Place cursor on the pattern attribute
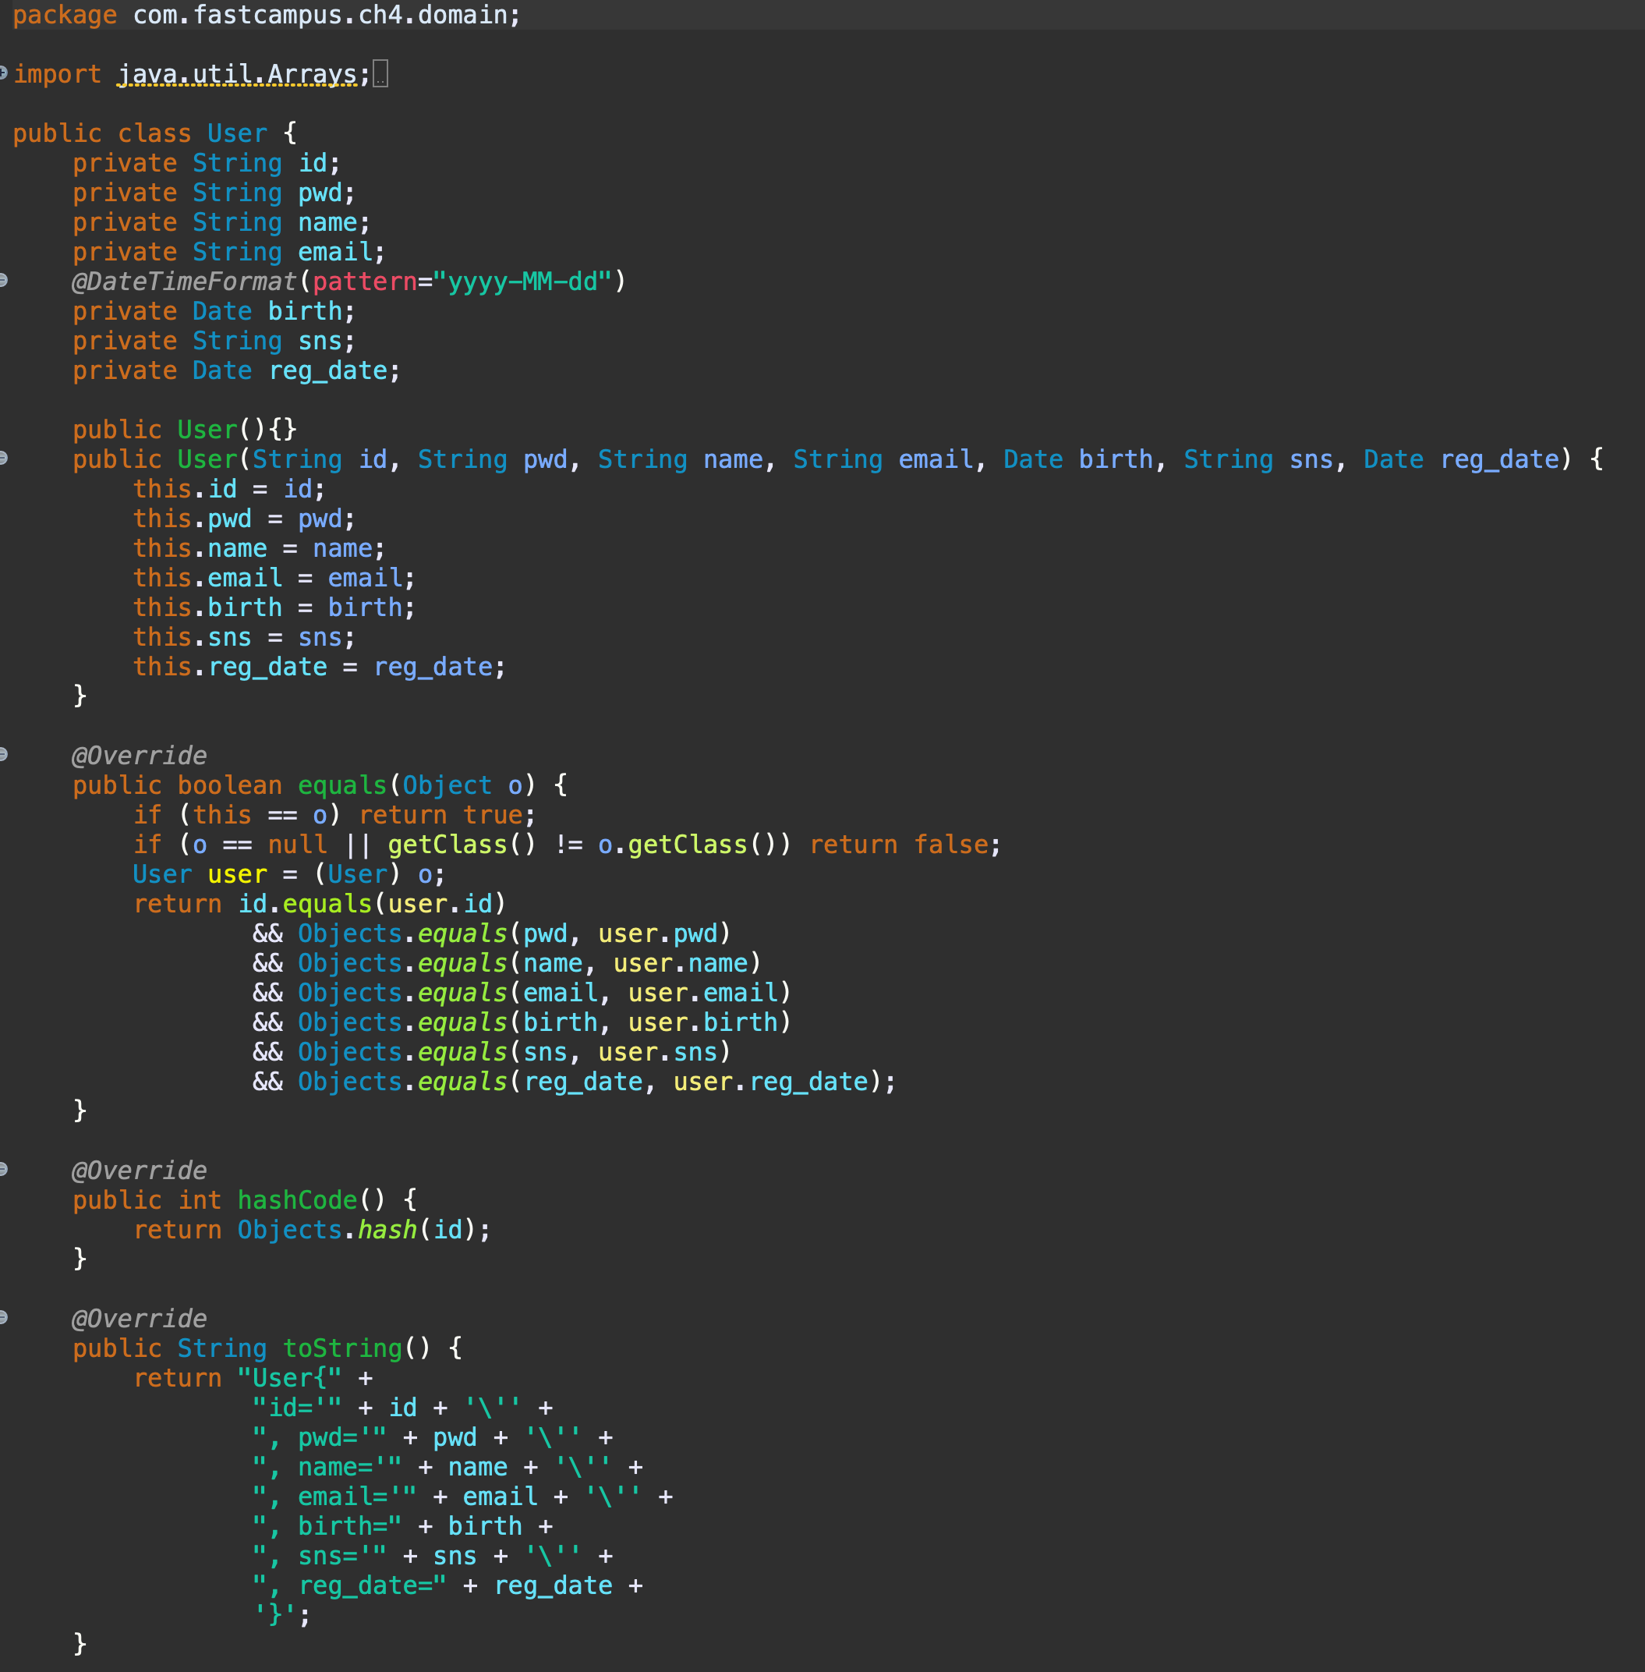Image resolution: width=1645 pixels, height=1672 pixels. click(364, 282)
